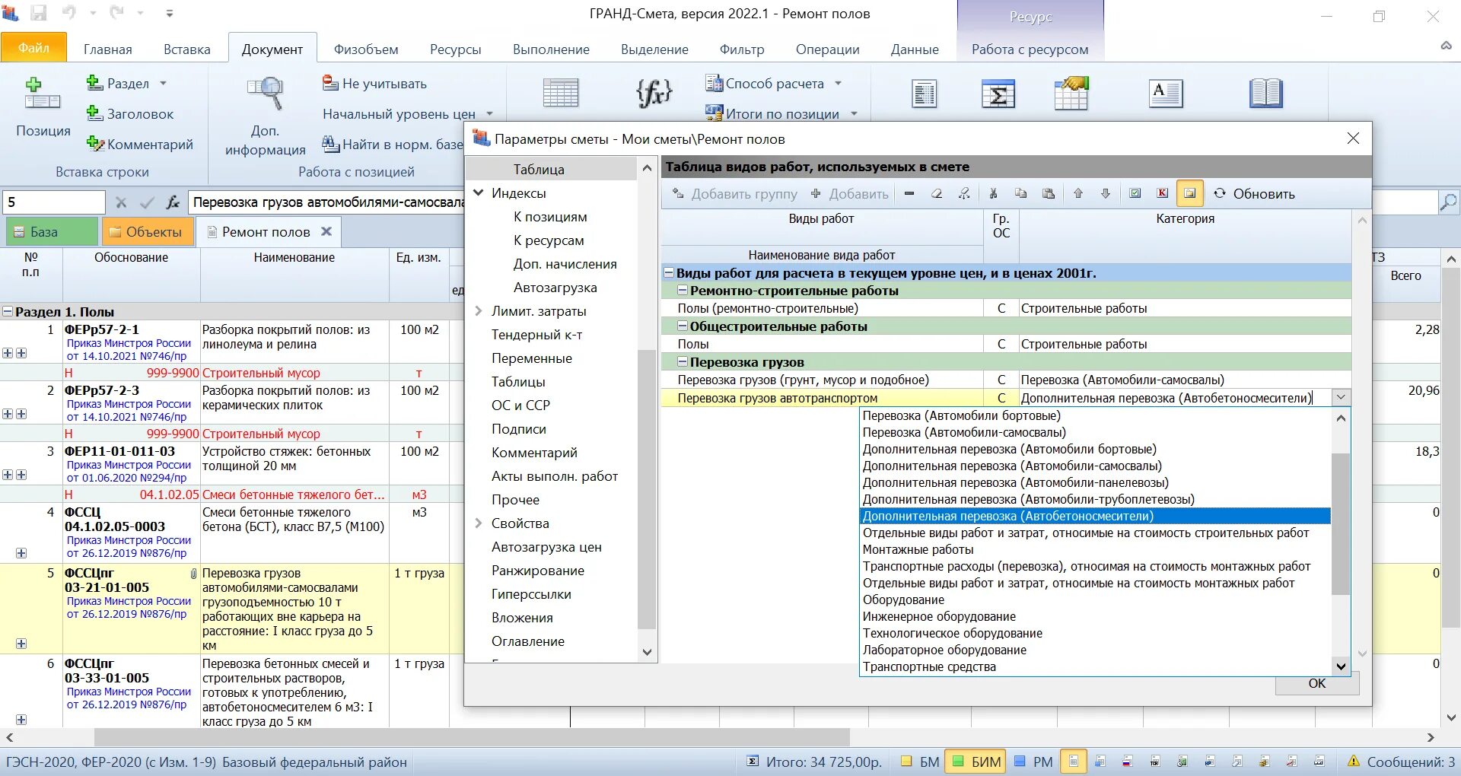Open the Приказ Минстроя link under ФЕРр57-2-1
This screenshot has height=776, width=1461.
pyautogui.click(x=129, y=349)
